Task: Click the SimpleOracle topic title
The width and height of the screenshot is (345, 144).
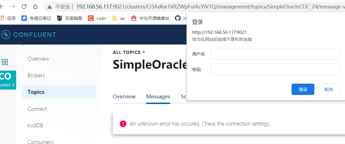Action: 150,64
